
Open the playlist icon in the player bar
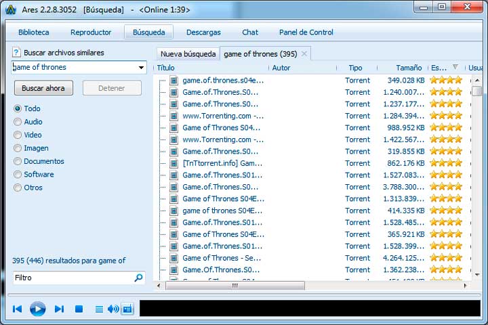99,309
